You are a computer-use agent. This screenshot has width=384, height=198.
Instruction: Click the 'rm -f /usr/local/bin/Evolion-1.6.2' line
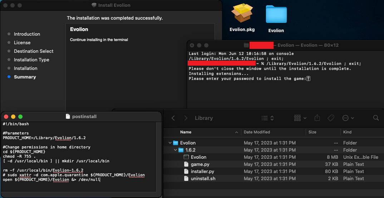point(43,171)
